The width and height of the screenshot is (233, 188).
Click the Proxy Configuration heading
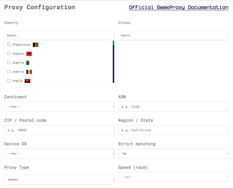[x=40, y=7]
